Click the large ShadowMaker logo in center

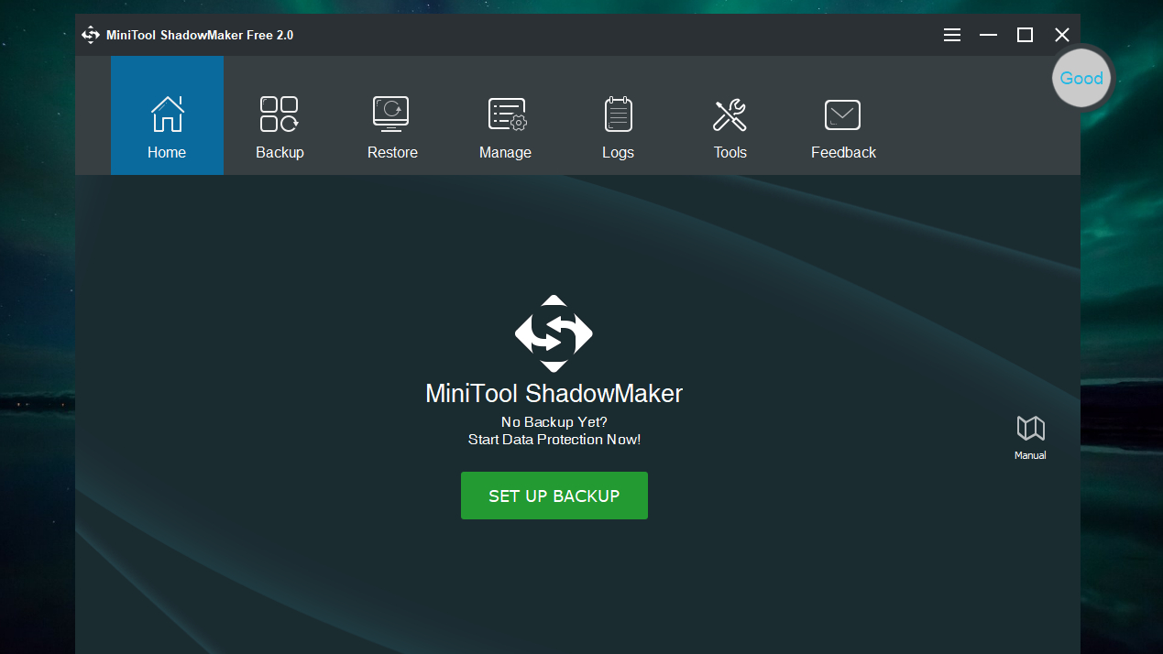(x=554, y=333)
